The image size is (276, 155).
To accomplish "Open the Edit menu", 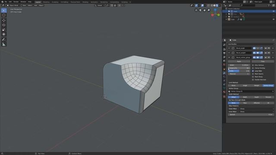I will tap(10, 2).
